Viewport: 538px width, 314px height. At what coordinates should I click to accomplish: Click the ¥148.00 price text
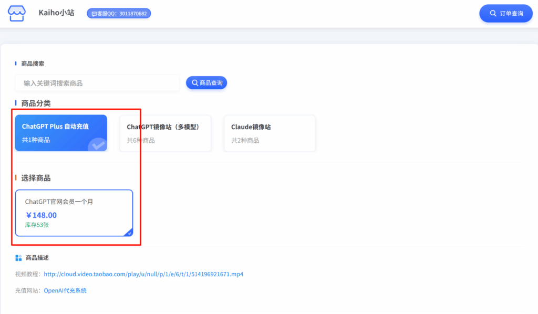(x=41, y=215)
